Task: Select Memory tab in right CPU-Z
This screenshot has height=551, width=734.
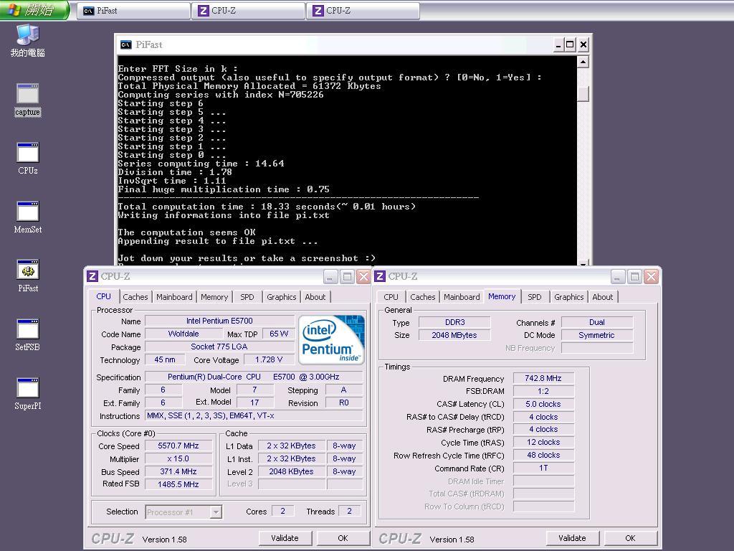Action: point(502,296)
